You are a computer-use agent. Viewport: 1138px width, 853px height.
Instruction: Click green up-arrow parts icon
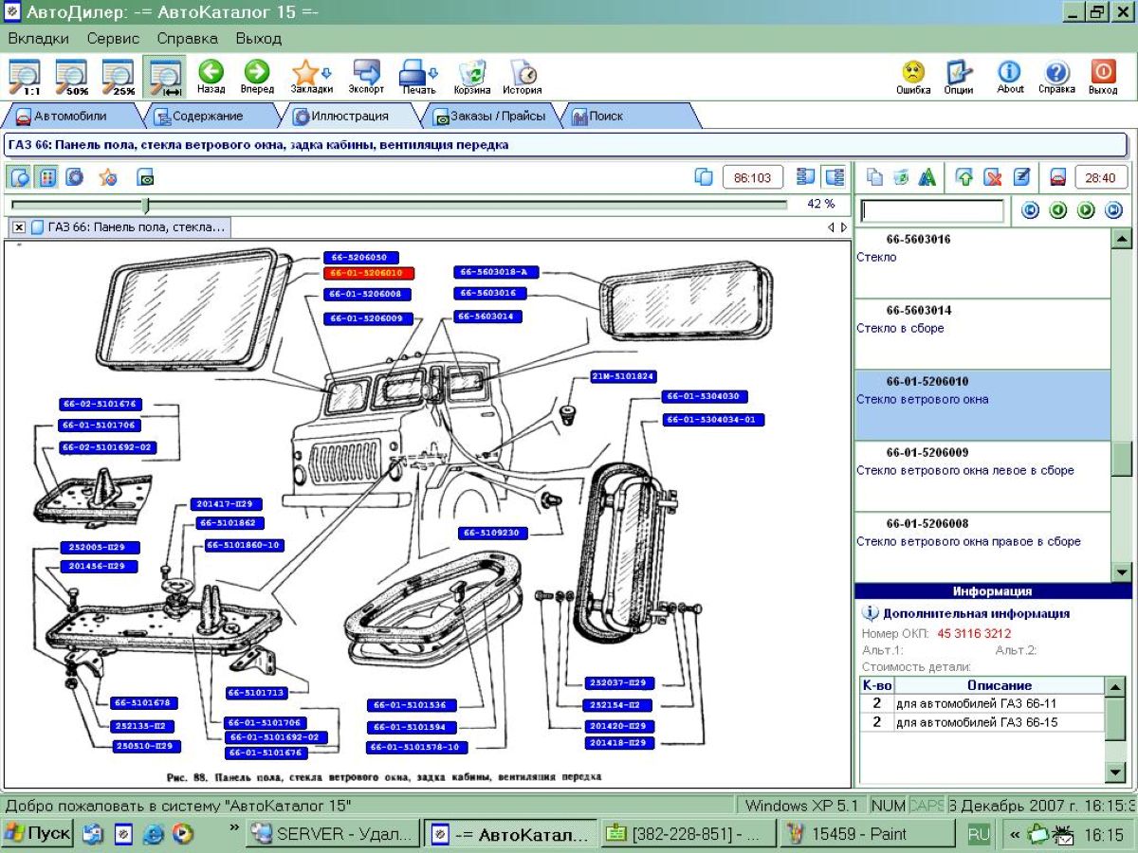(964, 176)
